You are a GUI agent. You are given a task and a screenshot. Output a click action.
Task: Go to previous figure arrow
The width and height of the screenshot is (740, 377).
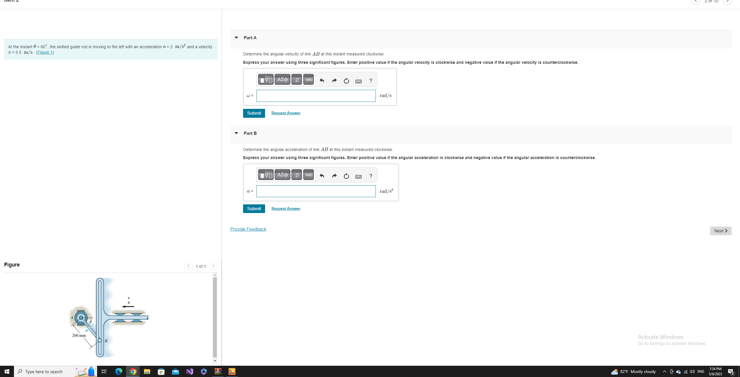tap(188, 266)
